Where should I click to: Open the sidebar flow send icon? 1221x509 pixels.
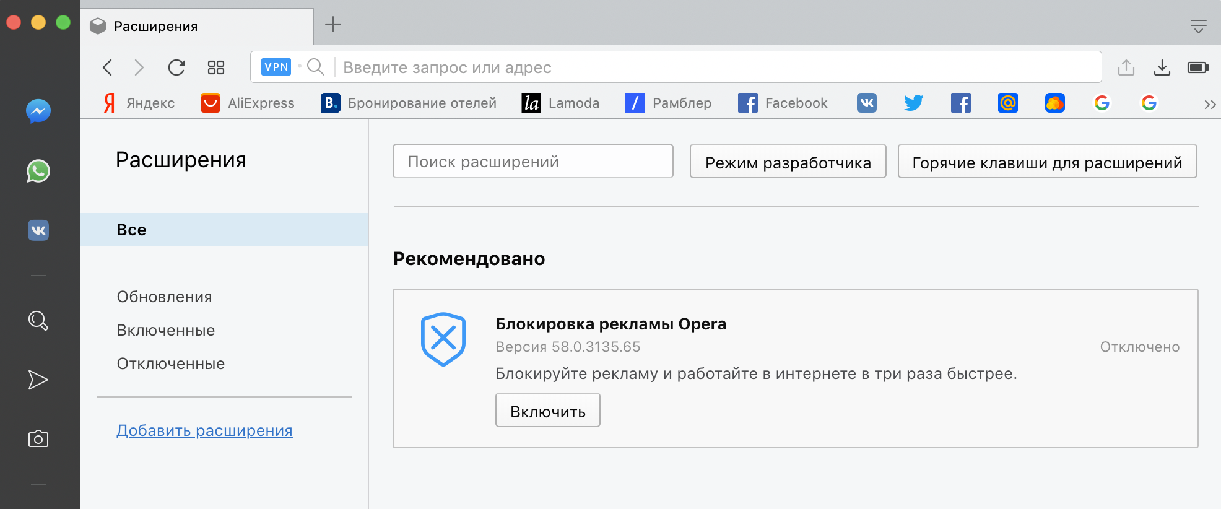(38, 380)
